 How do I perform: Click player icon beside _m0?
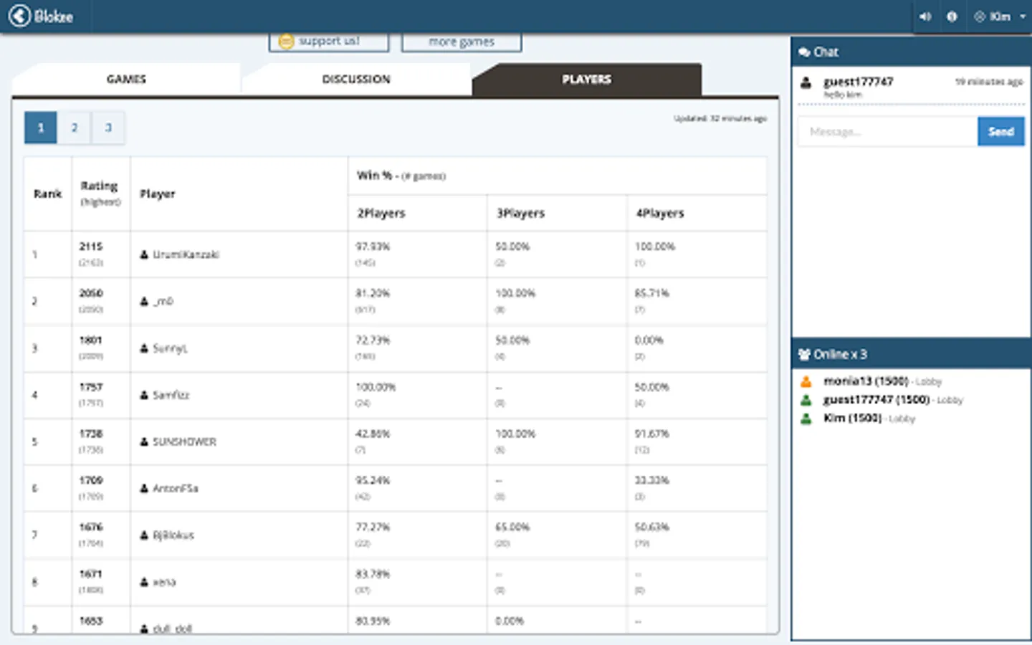click(x=144, y=302)
